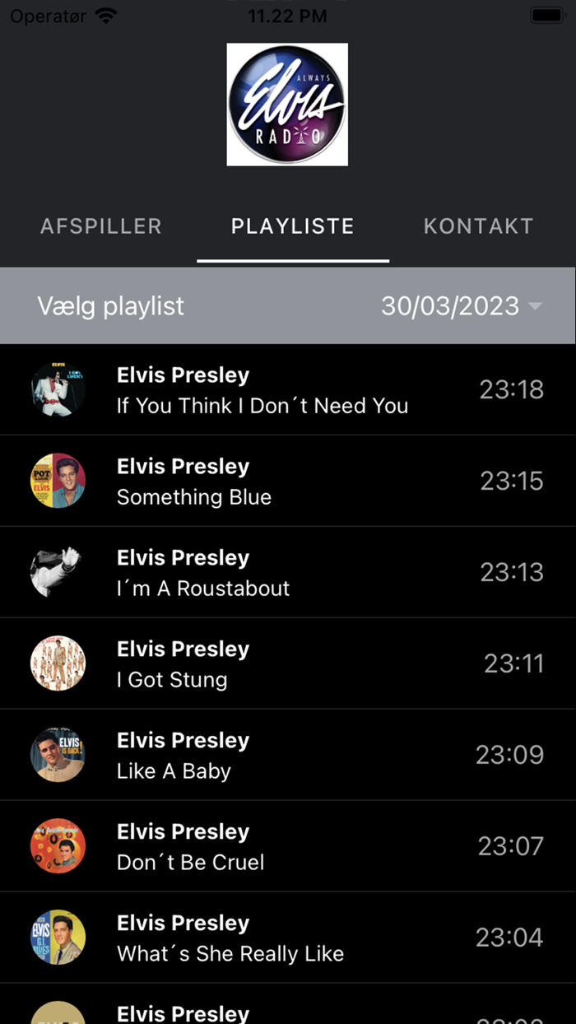The image size is (576, 1024).
Task: Click the Wi-Fi icon in the status bar
Action: point(105,14)
